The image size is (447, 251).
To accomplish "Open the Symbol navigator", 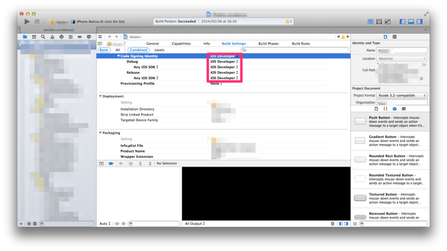I will [x=34, y=37].
